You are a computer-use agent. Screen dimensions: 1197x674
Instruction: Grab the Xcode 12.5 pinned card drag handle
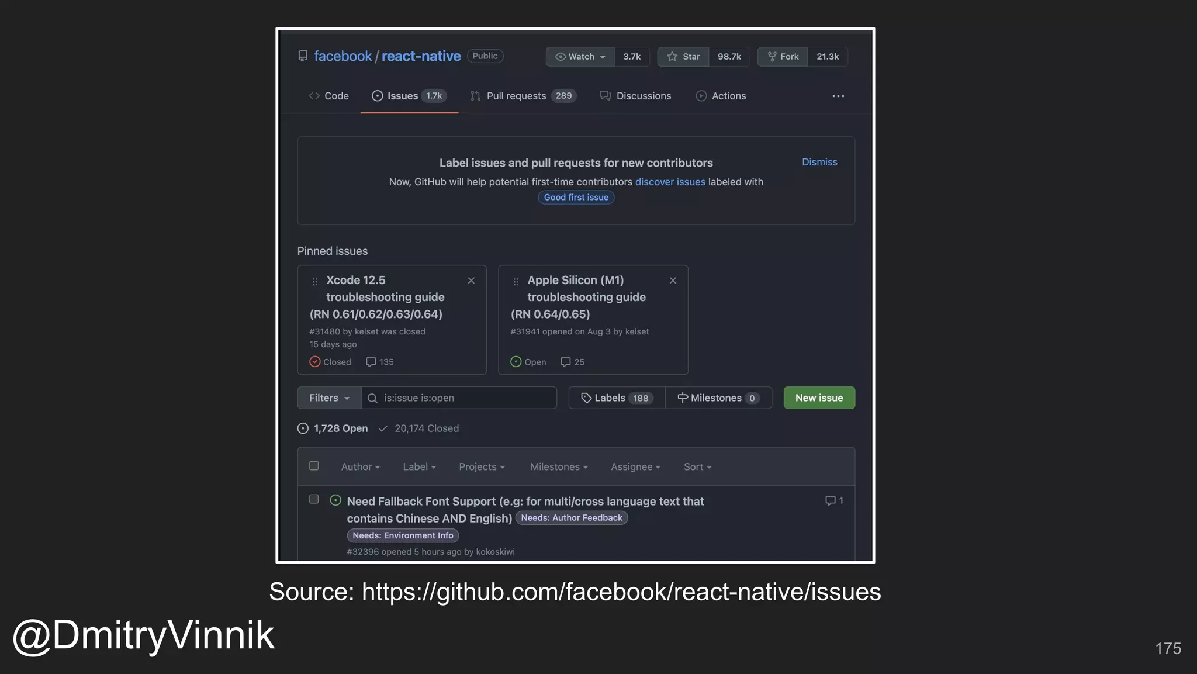(x=315, y=282)
